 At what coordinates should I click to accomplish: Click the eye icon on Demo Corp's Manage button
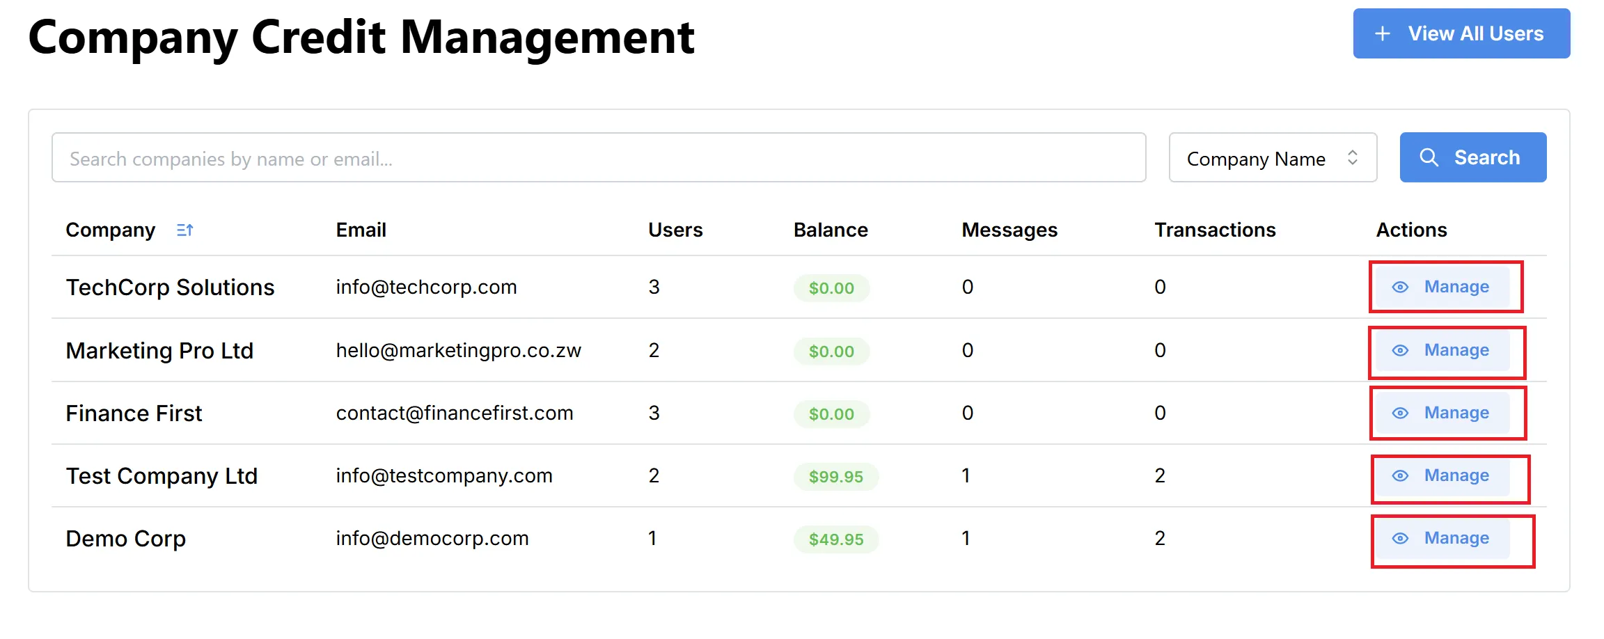(x=1400, y=538)
